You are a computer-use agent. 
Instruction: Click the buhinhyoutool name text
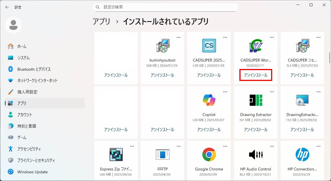pos(163,60)
